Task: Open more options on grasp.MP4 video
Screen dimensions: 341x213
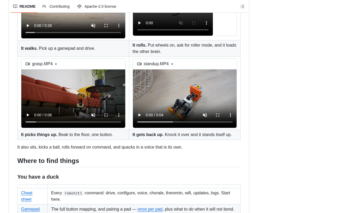Action: coord(119,115)
